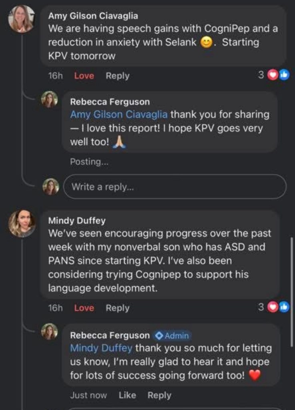Reply to Amy Gilson Ciavaglia's comment
This screenshot has width=295, height=410.
[117, 76]
